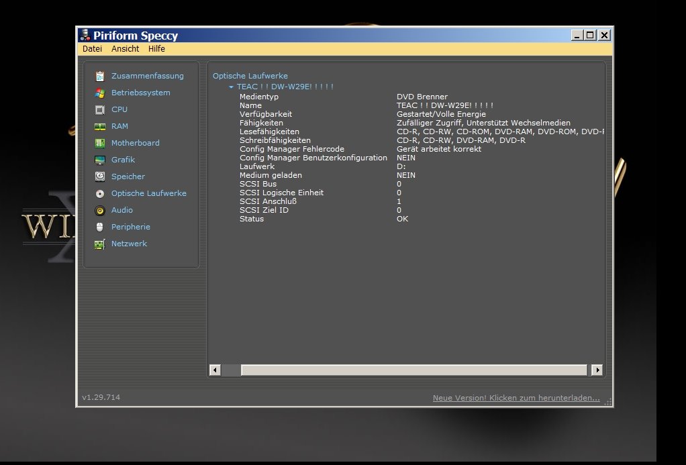686x465 pixels.
Task: Click the OK status value
Action: pos(403,219)
